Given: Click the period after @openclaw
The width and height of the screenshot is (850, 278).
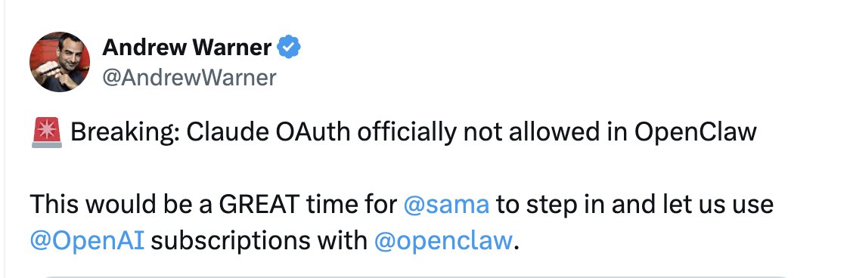Looking at the screenshot, I should [516, 247].
